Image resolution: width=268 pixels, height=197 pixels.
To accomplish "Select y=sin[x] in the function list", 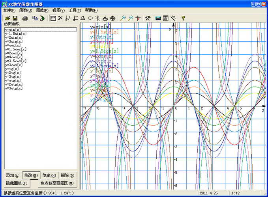I will point(41,30).
